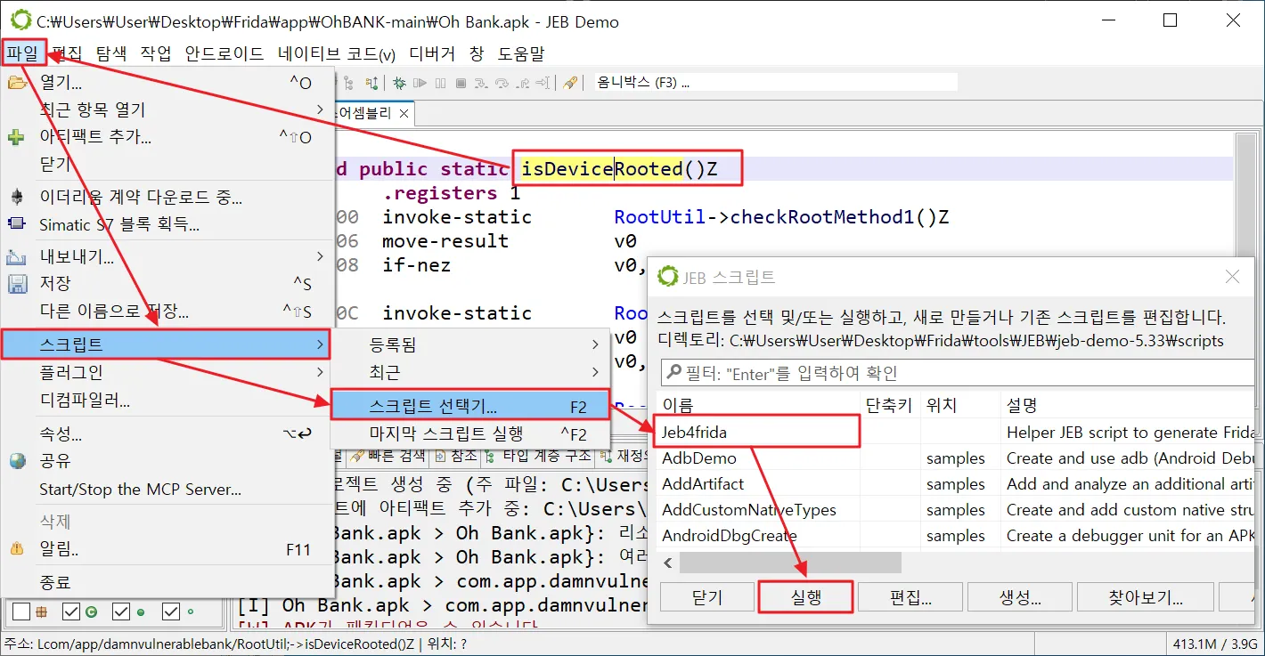
Task: Click the overrides arrow toolbar icon
Action: point(371,83)
